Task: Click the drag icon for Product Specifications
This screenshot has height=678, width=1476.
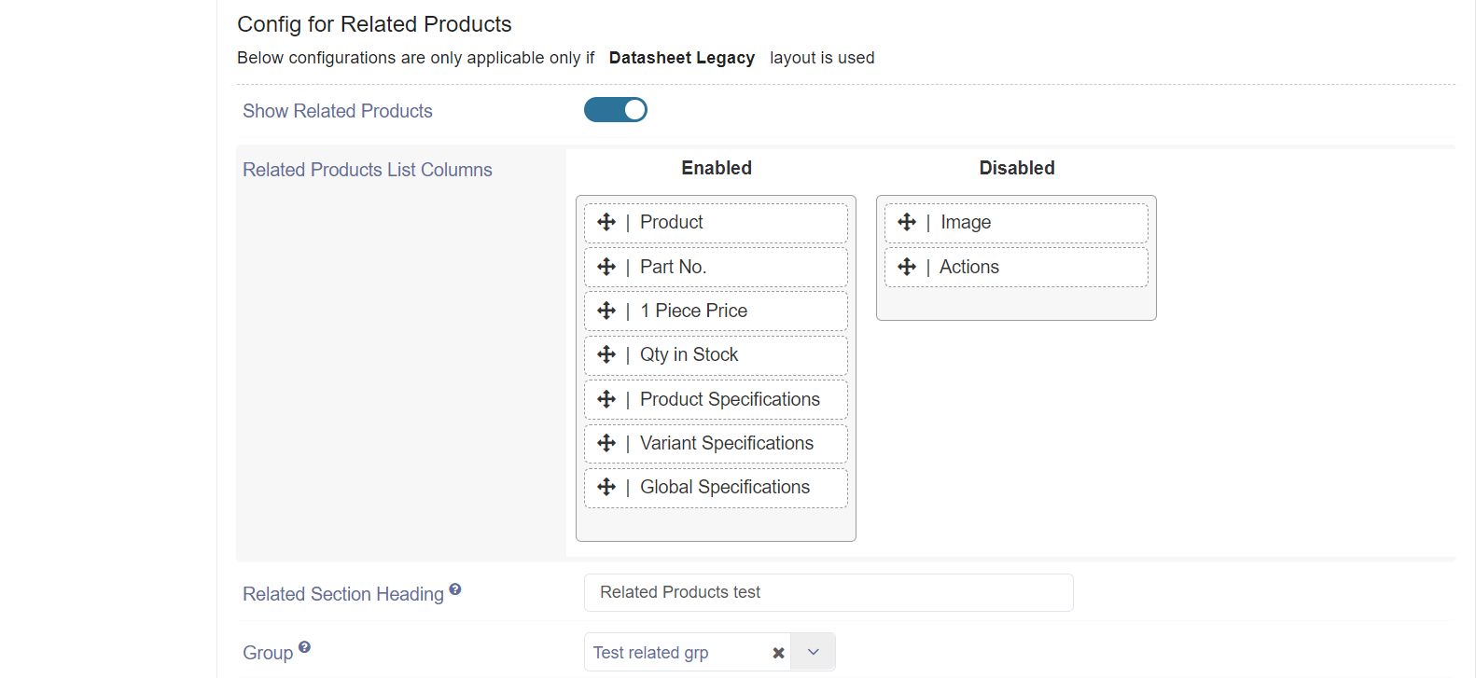Action: pos(606,399)
